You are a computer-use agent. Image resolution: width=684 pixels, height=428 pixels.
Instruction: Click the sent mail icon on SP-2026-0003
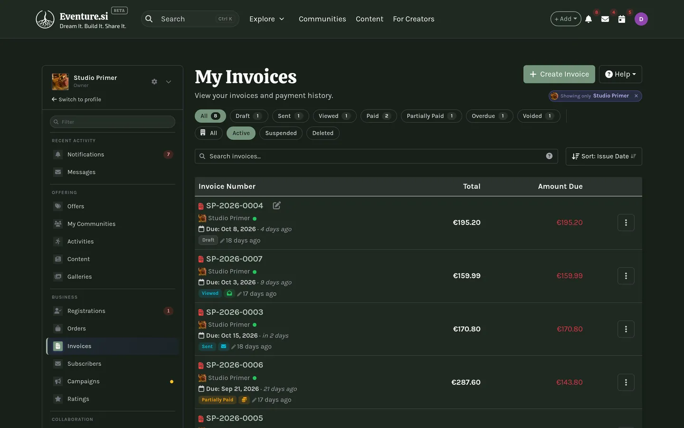click(223, 347)
